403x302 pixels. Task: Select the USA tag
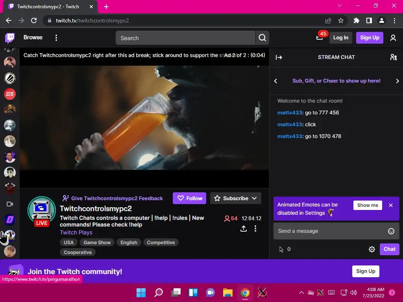pos(68,242)
